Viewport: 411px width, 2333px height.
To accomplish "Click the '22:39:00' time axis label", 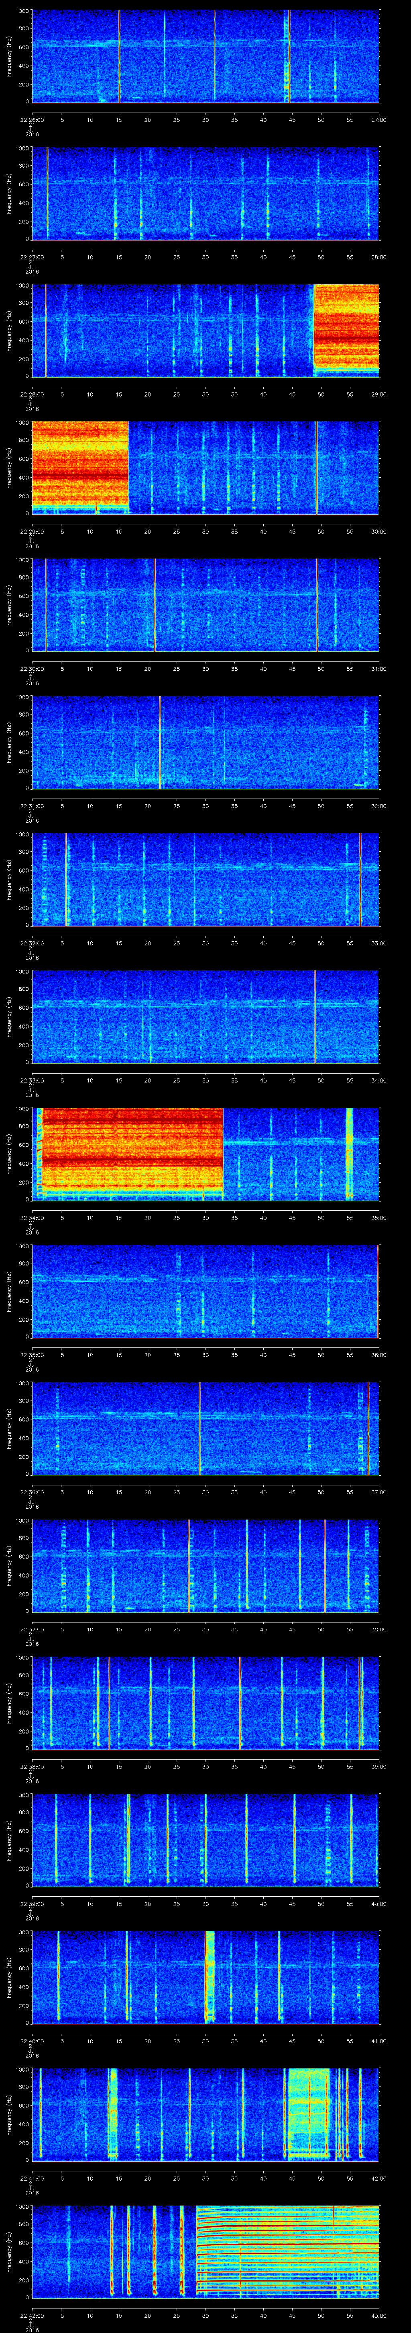I will point(32,1904).
